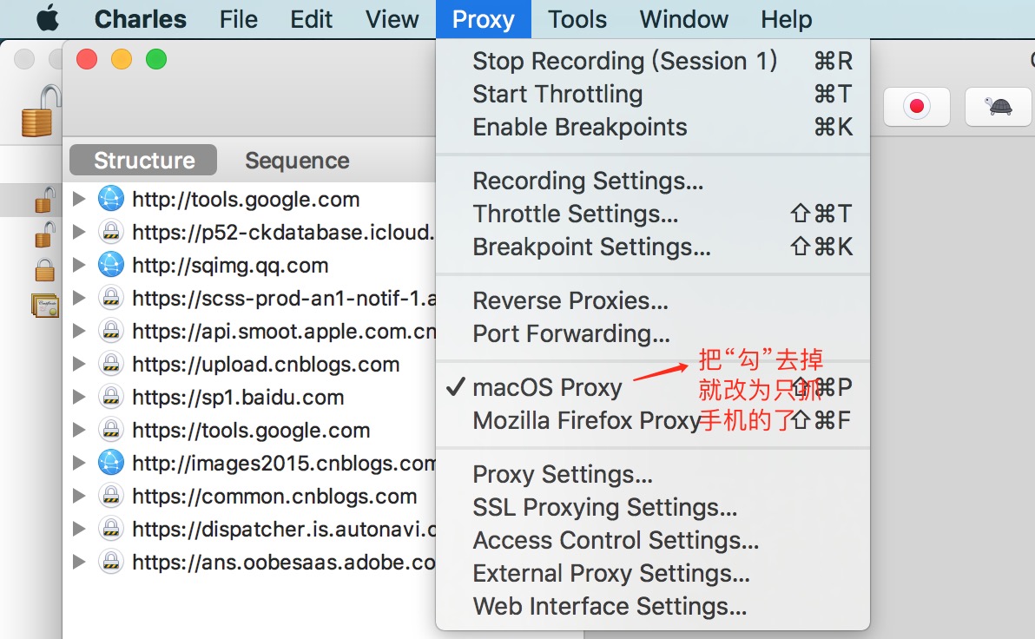Click lock icon for https://tools.google.com

point(111,430)
